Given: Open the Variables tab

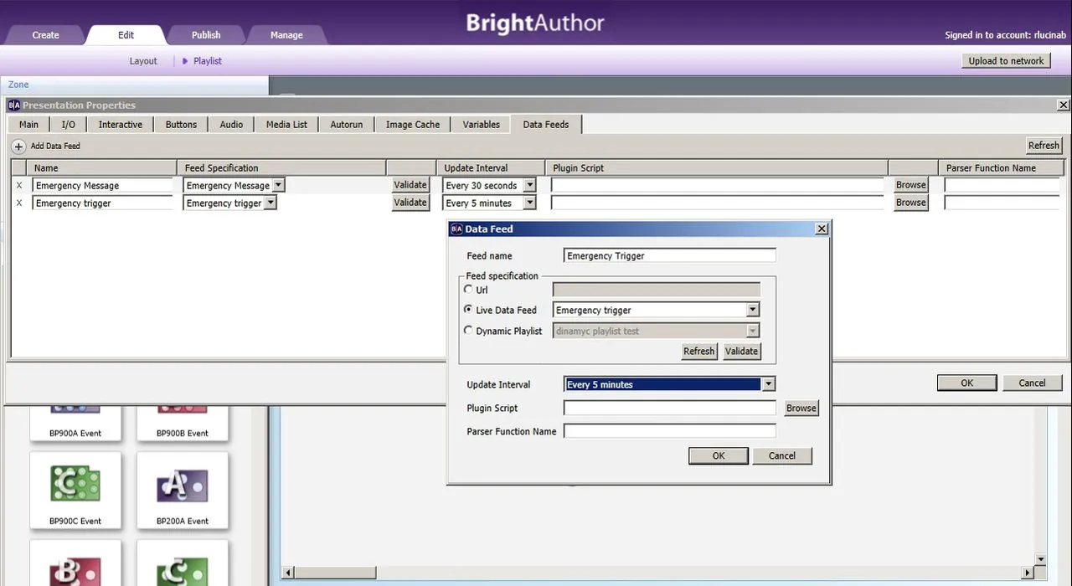Looking at the screenshot, I should 482,125.
